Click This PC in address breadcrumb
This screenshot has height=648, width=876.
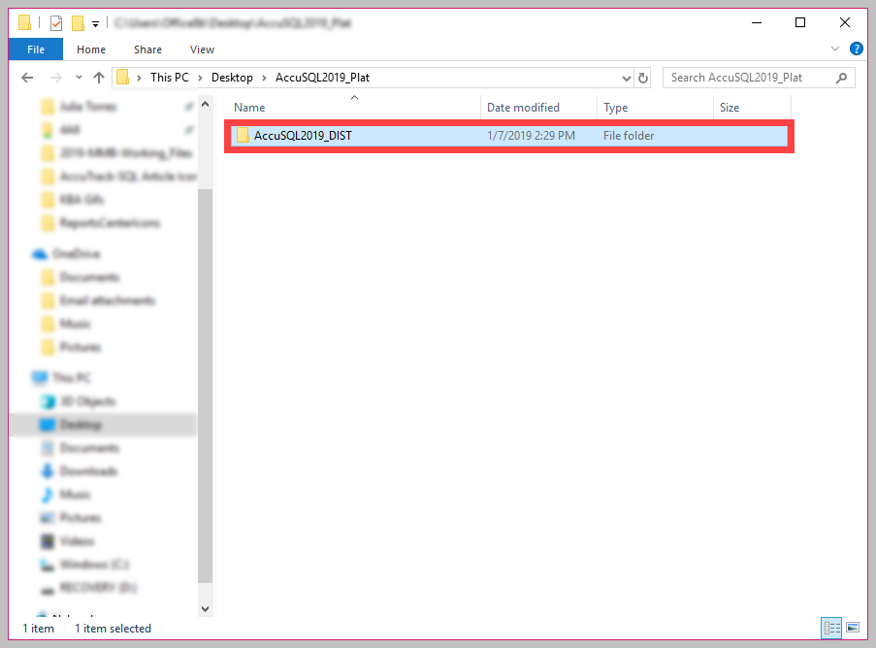click(169, 77)
